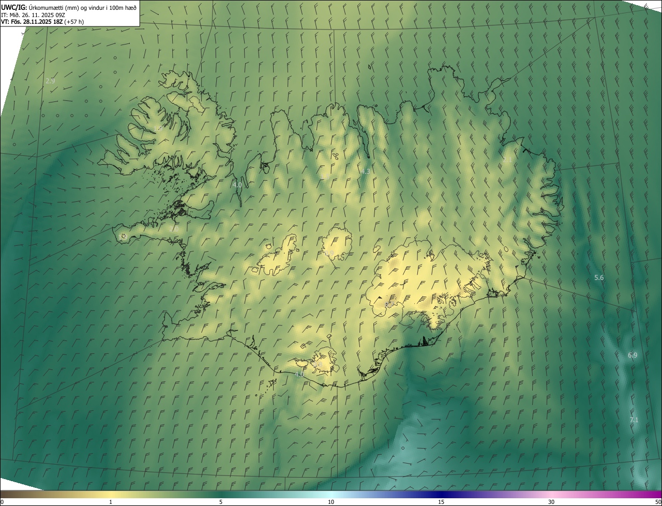Click the 10 tick on the color scale

(x=331, y=502)
